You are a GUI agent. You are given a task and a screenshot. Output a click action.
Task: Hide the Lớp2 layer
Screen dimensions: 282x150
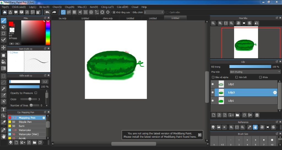(213, 84)
